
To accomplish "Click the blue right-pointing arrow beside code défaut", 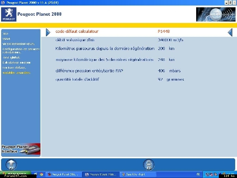I will click(48, 32).
